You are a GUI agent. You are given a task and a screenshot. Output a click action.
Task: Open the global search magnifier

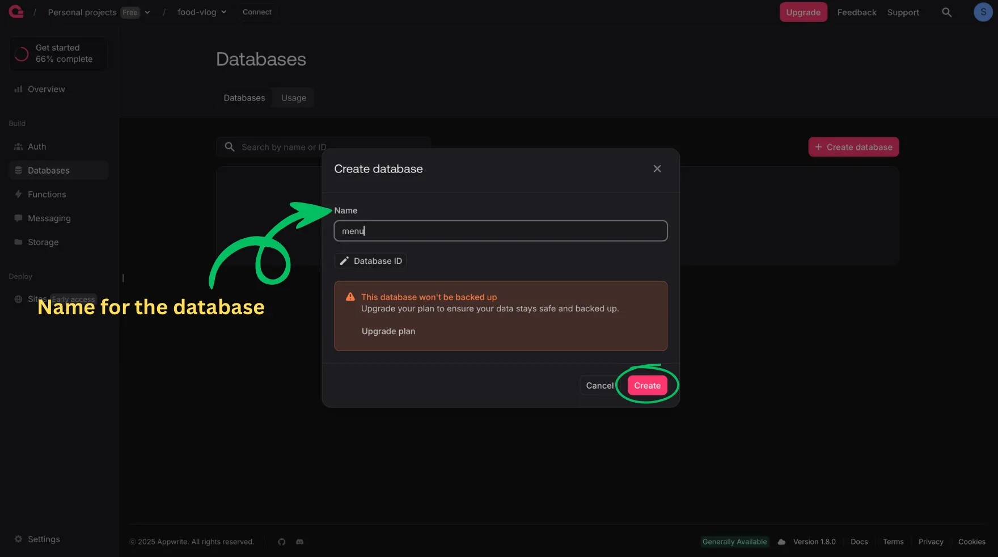click(947, 12)
